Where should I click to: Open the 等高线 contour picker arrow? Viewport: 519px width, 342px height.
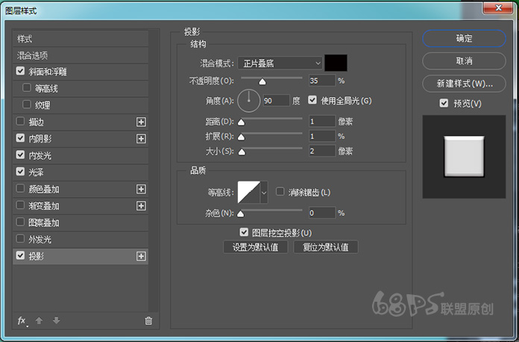(x=264, y=192)
